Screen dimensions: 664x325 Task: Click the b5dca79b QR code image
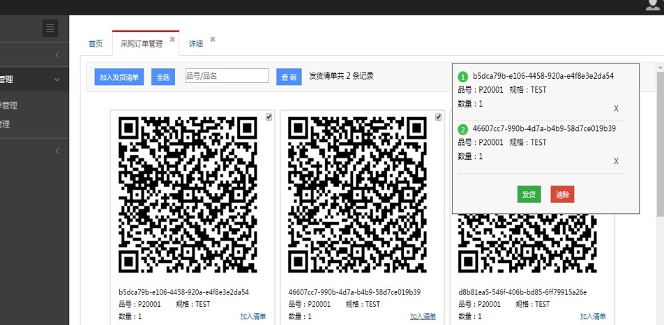tap(188, 195)
